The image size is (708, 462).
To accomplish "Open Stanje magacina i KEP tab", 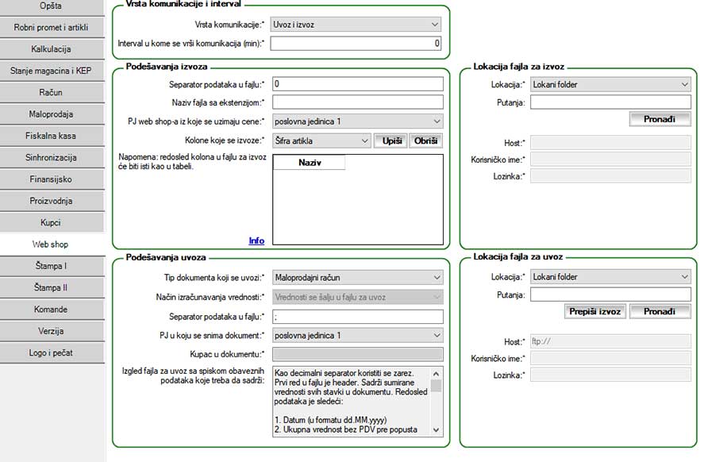I will click(52, 71).
